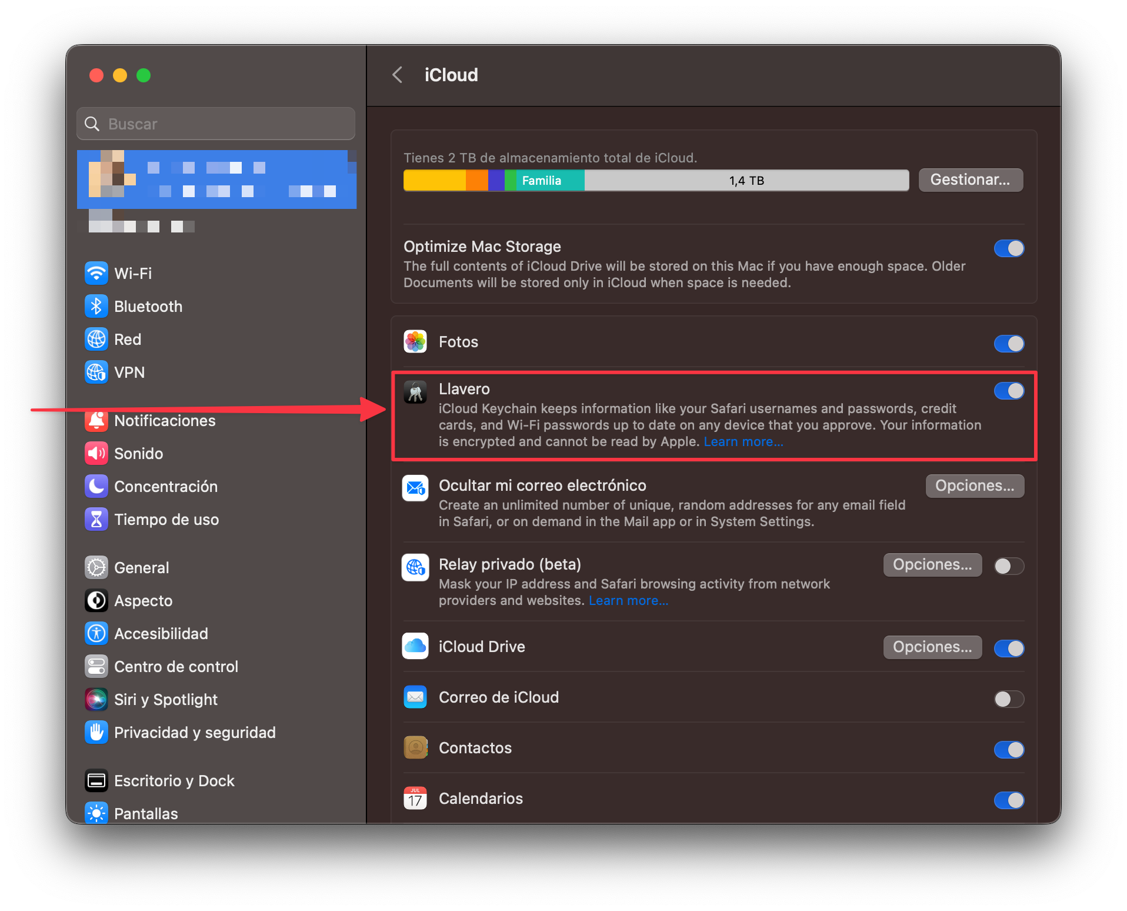Click the Accesibilidad icon
The image size is (1127, 911).
click(96, 633)
